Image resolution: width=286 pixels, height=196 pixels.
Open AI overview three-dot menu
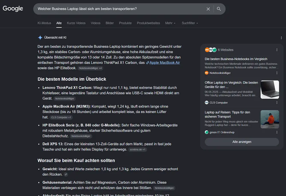coord(281,38)
